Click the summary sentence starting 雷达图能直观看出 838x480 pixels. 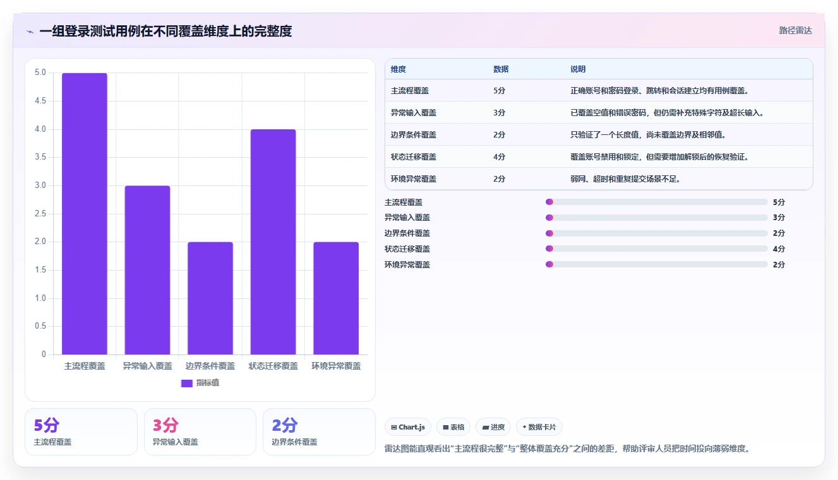tap(567, 448)
